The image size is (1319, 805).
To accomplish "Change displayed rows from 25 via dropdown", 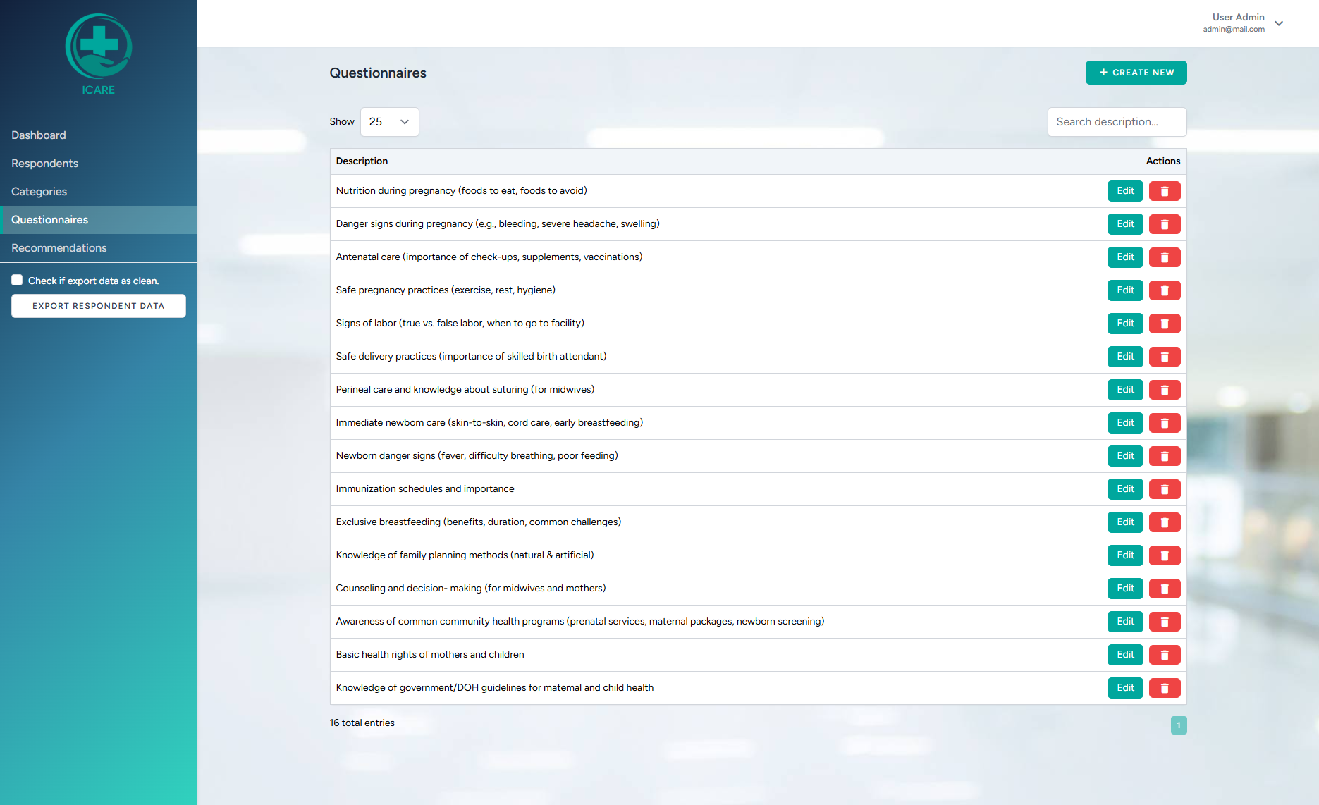I will tap(389, 121).
